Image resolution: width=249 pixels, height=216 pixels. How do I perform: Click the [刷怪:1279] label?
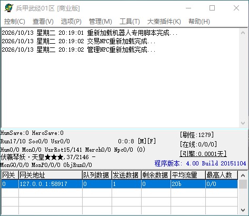(197, 135)
